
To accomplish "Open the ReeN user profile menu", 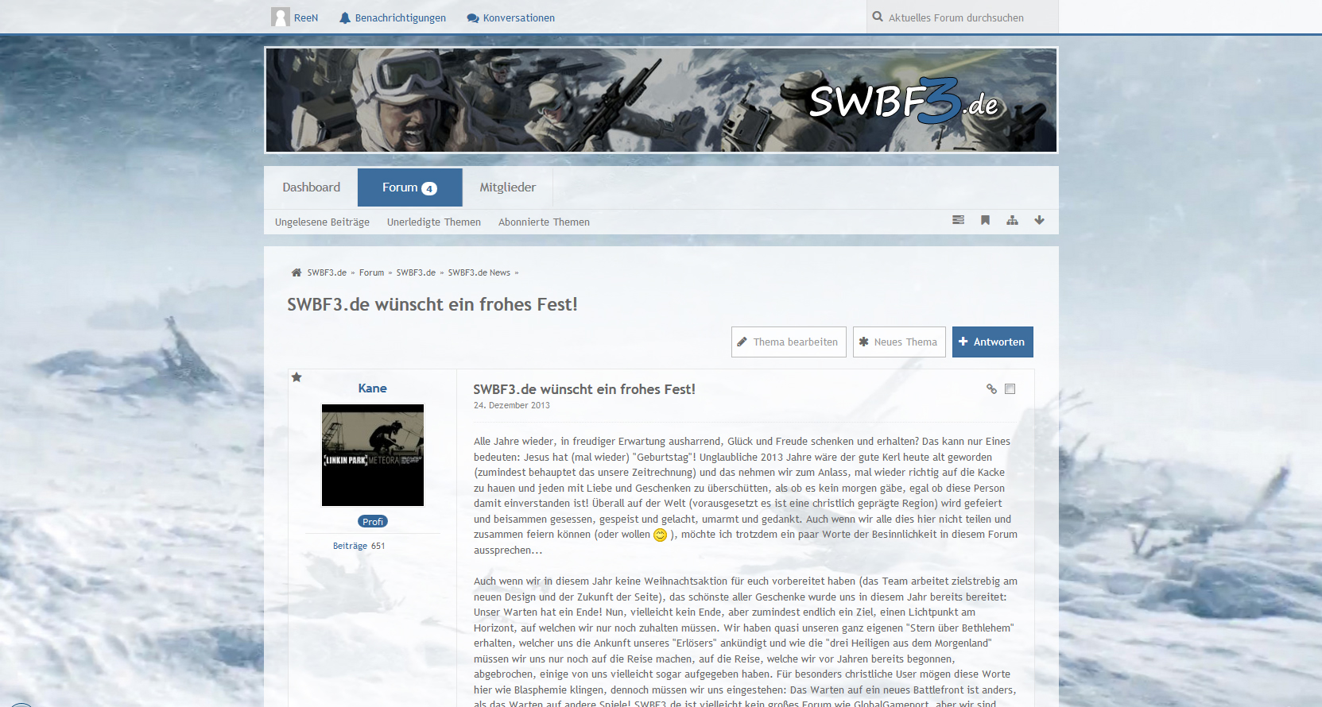I will pyautogui.click(x=295, y=17).
